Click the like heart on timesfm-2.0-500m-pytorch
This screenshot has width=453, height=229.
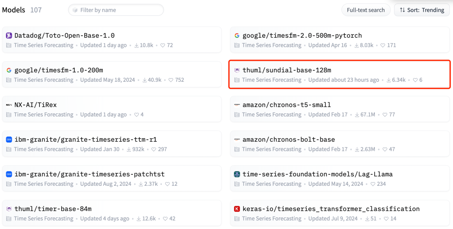tap(383, 45)
